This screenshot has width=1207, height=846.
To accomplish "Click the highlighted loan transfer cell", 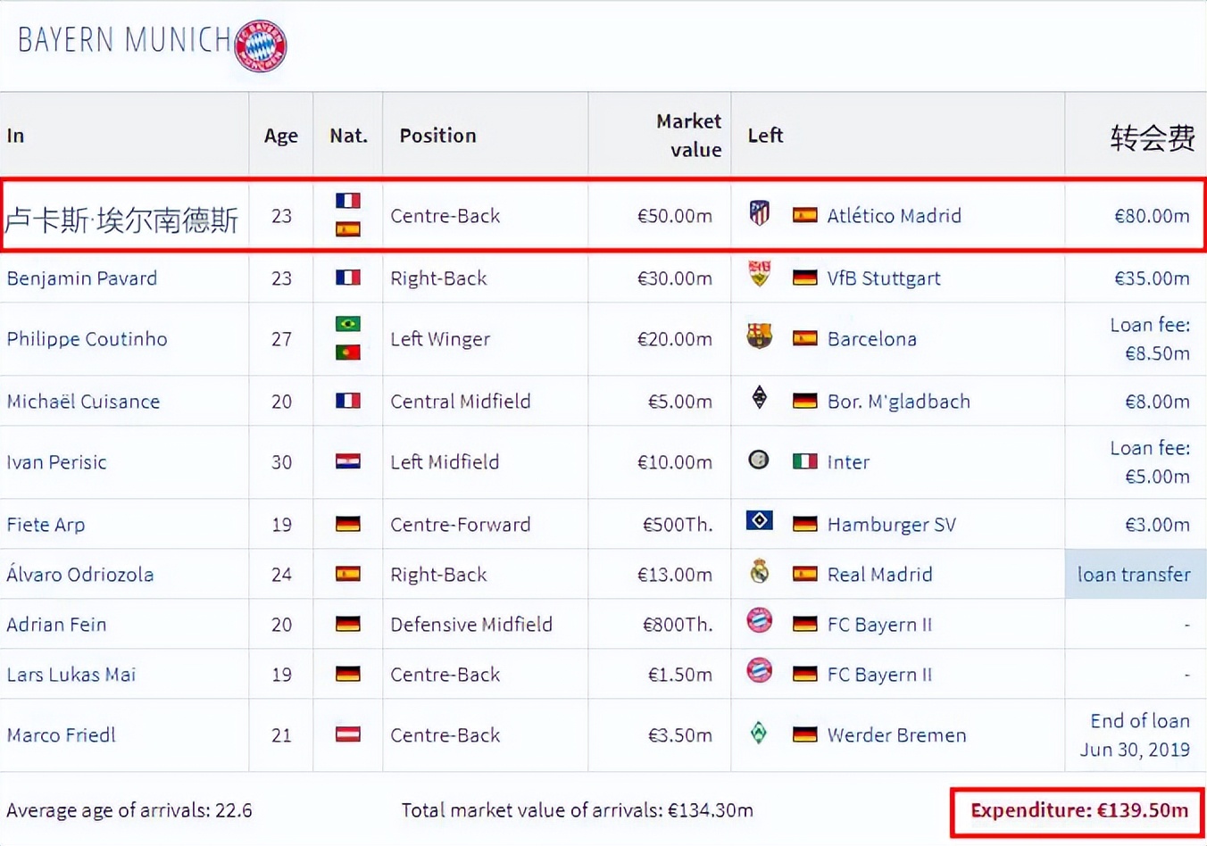I will coord(1134,575).
